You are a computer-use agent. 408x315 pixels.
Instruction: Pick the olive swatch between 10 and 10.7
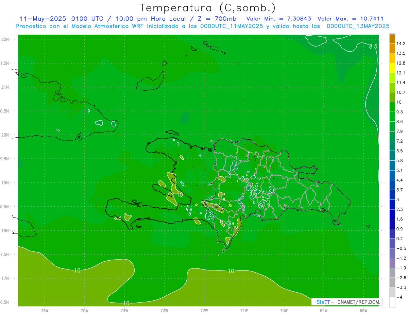(392, 97)
